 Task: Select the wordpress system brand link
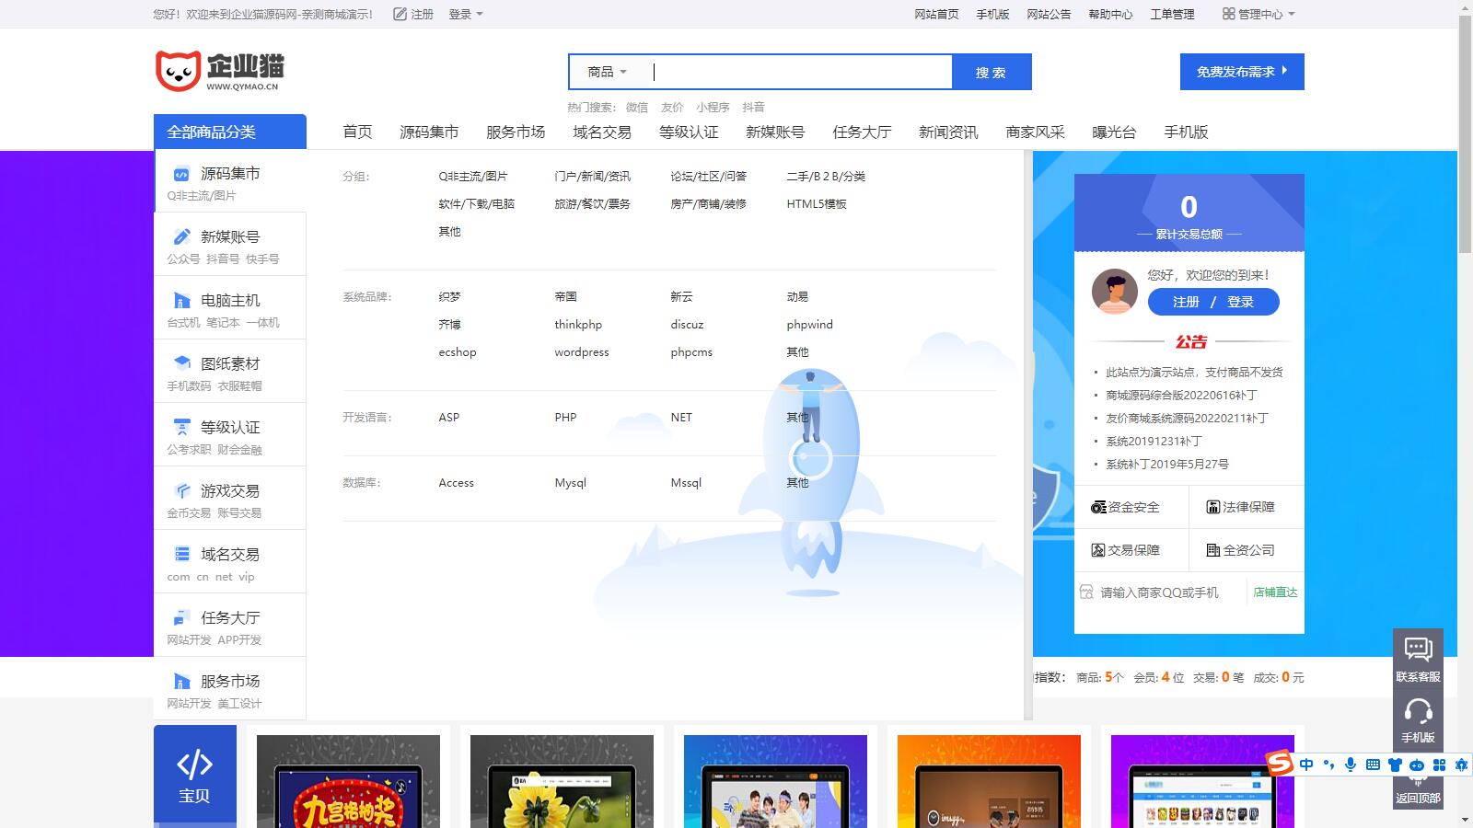pos(581,352)
